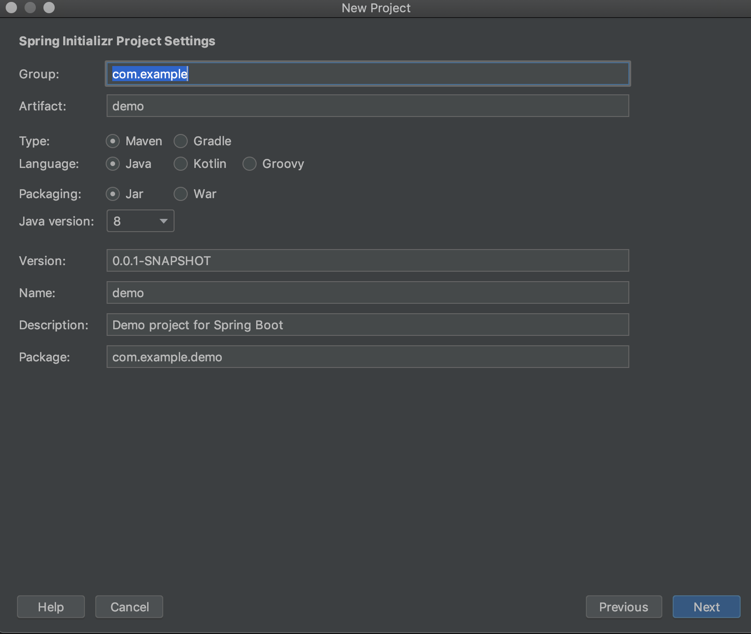Image resolution: width=751 pixels, height=634 pixels.
Task: Click the New Project window title
Action: (x=376, y=8)
